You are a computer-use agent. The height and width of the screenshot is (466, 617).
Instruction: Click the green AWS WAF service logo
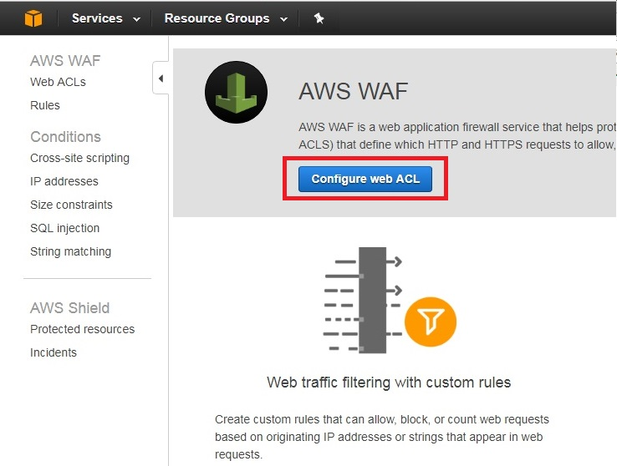(x=236, y=93)
